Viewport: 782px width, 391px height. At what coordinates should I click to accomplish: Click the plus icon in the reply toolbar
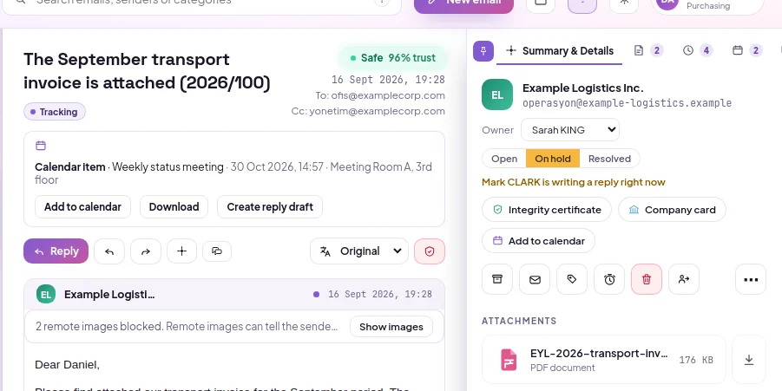(x=181, y=251)
